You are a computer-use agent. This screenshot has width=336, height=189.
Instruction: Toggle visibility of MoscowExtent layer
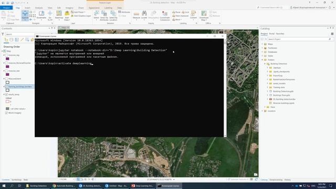tap(6, 79)
